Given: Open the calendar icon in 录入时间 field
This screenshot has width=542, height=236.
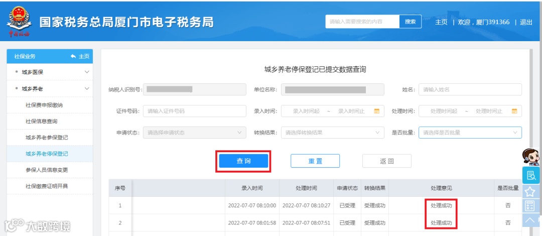Looking at the screenshot, I should [x=377, y=111].
